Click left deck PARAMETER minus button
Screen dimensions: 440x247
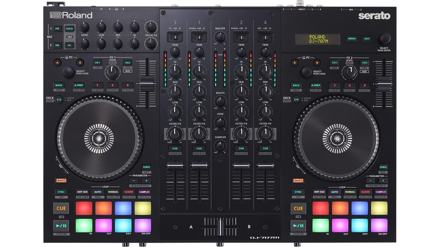tap(134, 181)
